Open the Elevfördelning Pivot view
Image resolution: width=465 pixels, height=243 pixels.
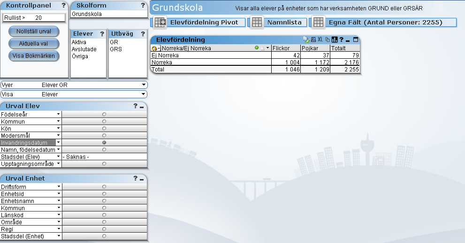(204, 22)
